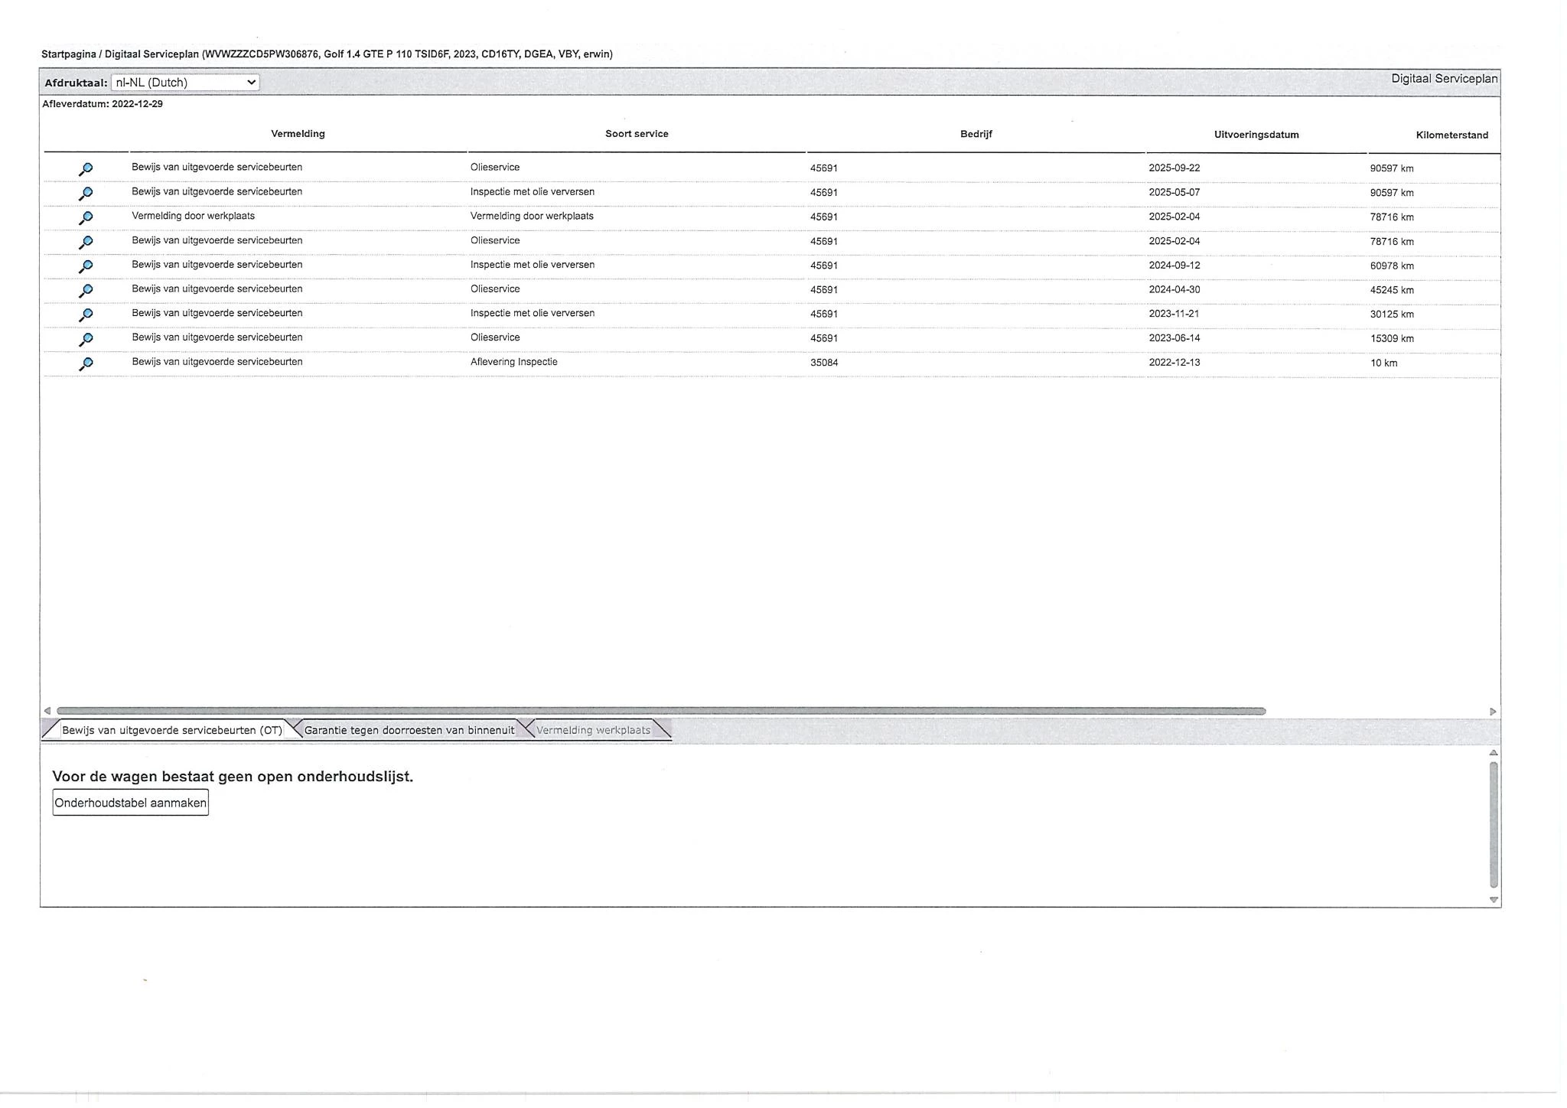Click horizontal scrollbar right arrow
Screen dimensions: 1567x1108
1492,712
